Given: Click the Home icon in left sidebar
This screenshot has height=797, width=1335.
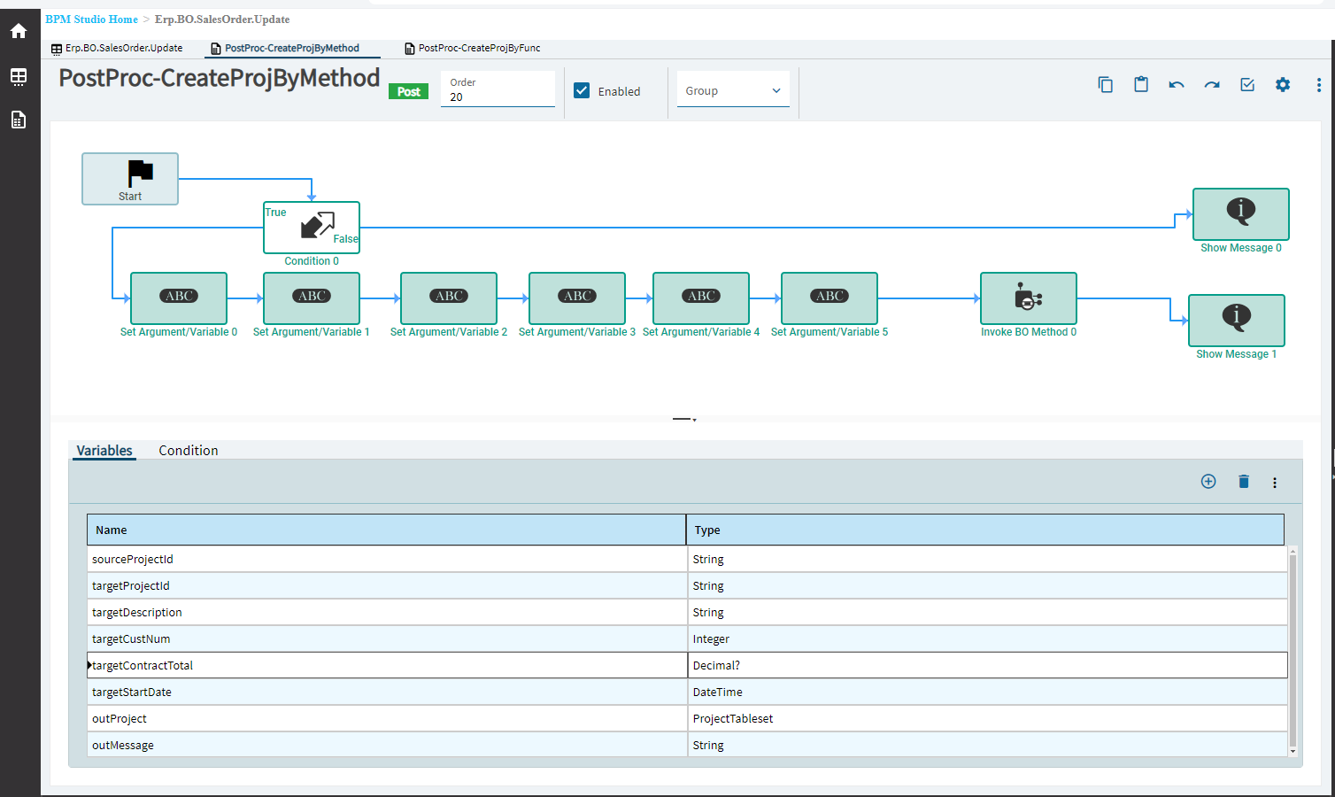Looking at the screenshot, I should [19, 31].
